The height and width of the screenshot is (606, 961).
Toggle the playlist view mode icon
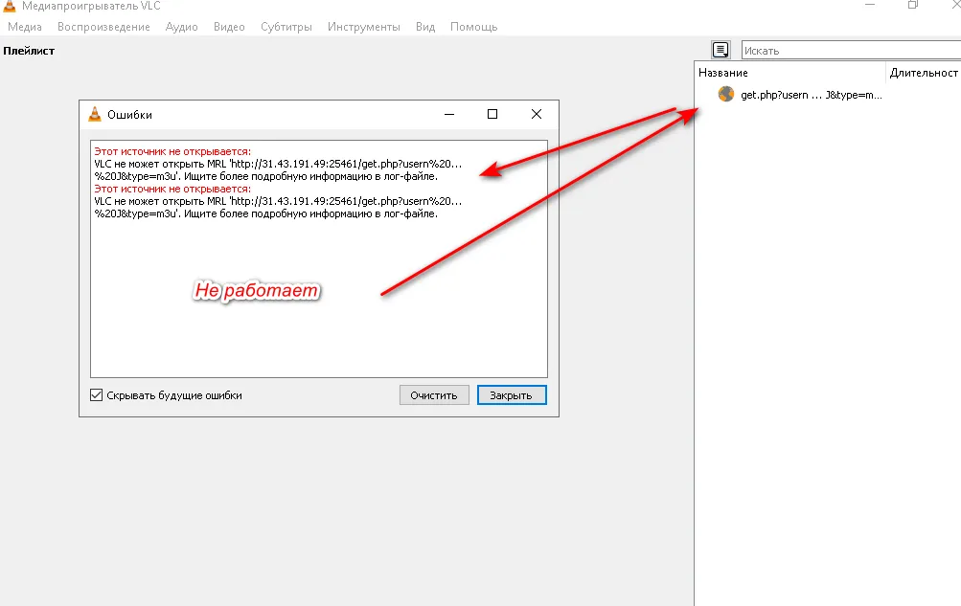721,50
